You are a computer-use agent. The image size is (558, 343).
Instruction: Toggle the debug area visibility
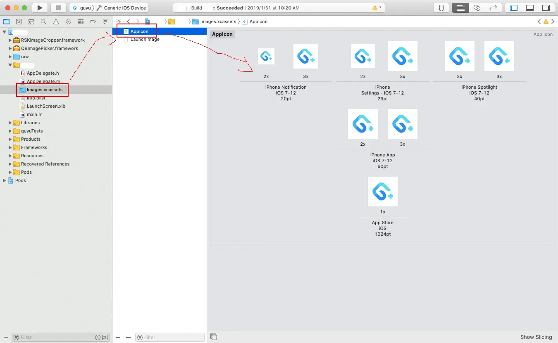(x=530, y=8)
